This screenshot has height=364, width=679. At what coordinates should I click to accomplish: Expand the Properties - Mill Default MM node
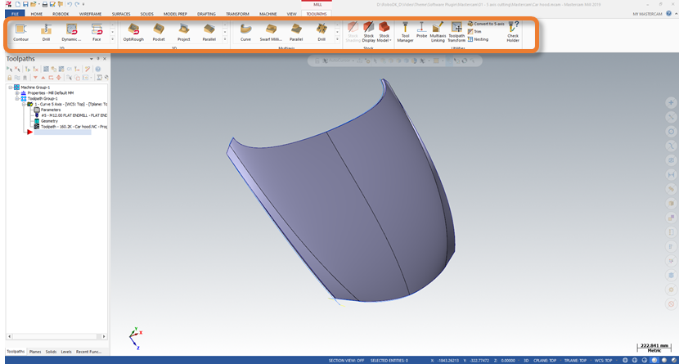click(16, 93)
